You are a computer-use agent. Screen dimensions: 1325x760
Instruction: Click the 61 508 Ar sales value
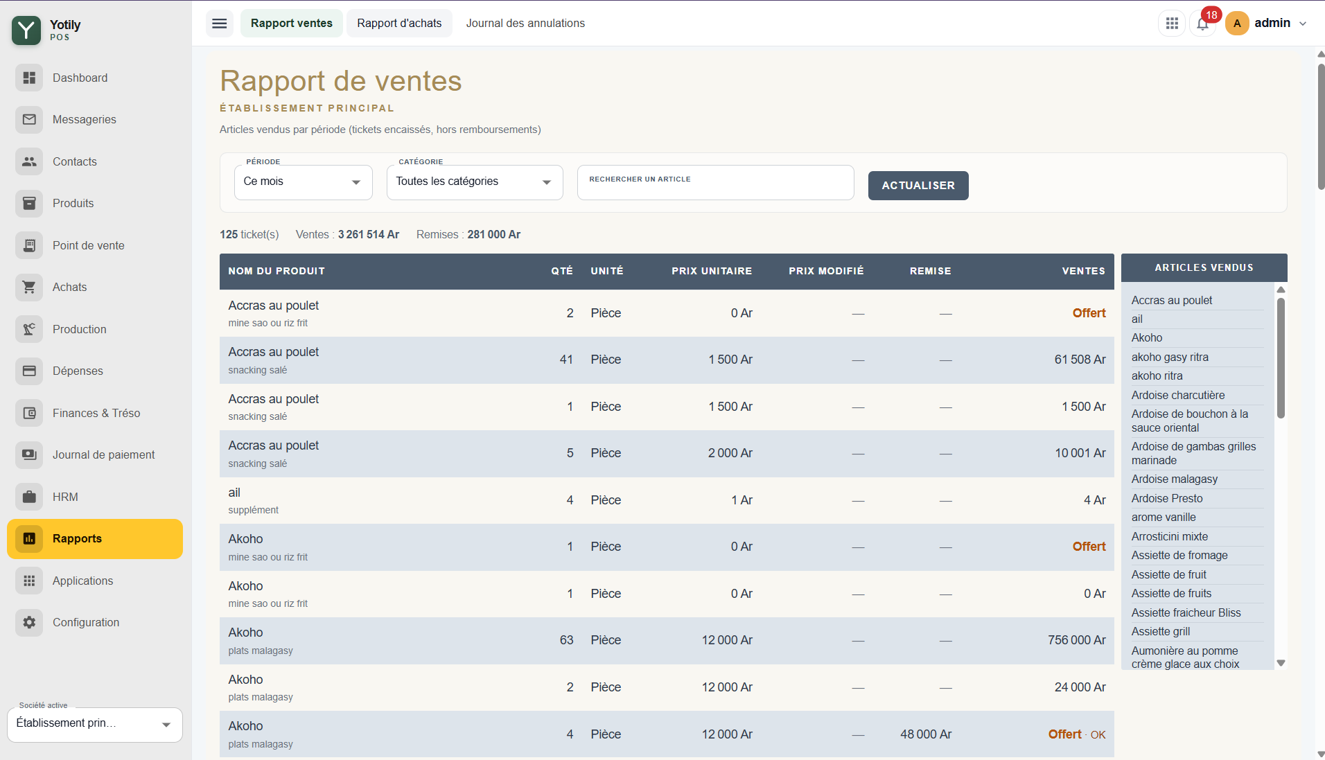1080,360
